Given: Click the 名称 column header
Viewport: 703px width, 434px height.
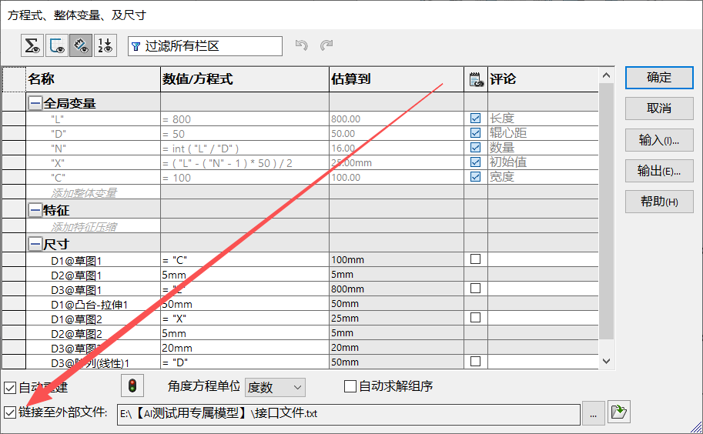Looking at the screenshot, I should point(93,79).
